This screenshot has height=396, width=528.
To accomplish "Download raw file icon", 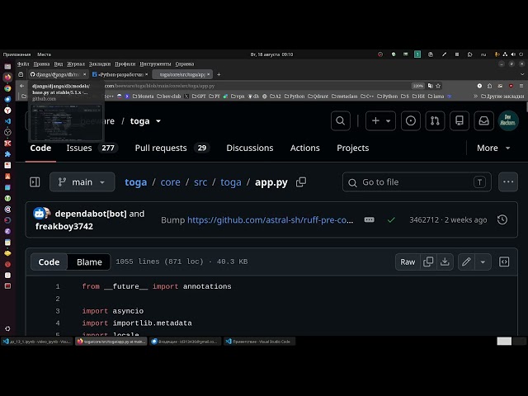I will (x=445, y=262).
